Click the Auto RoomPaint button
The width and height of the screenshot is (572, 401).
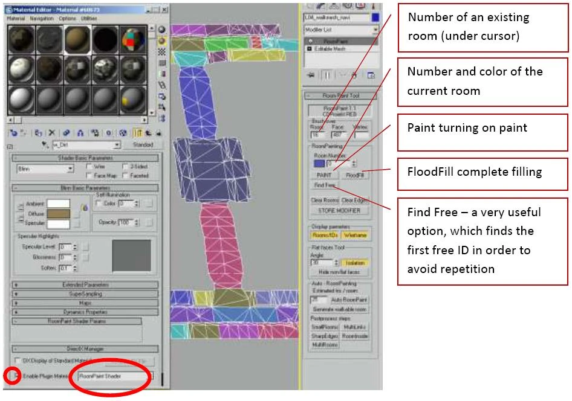[349, 300]
